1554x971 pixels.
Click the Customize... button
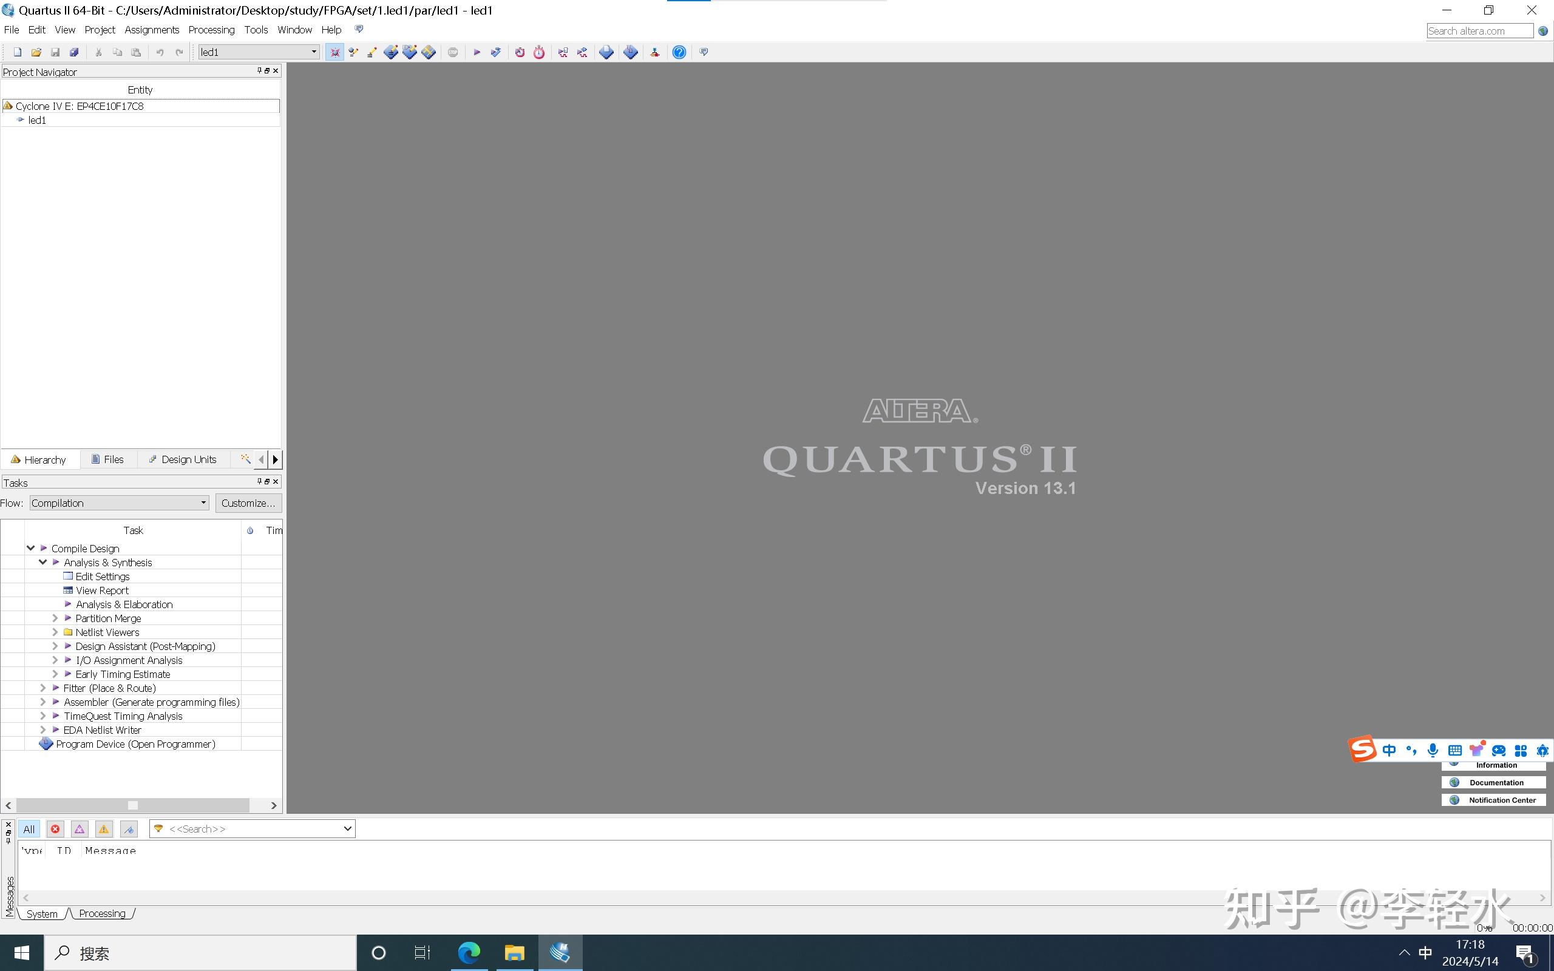point(248,503)
